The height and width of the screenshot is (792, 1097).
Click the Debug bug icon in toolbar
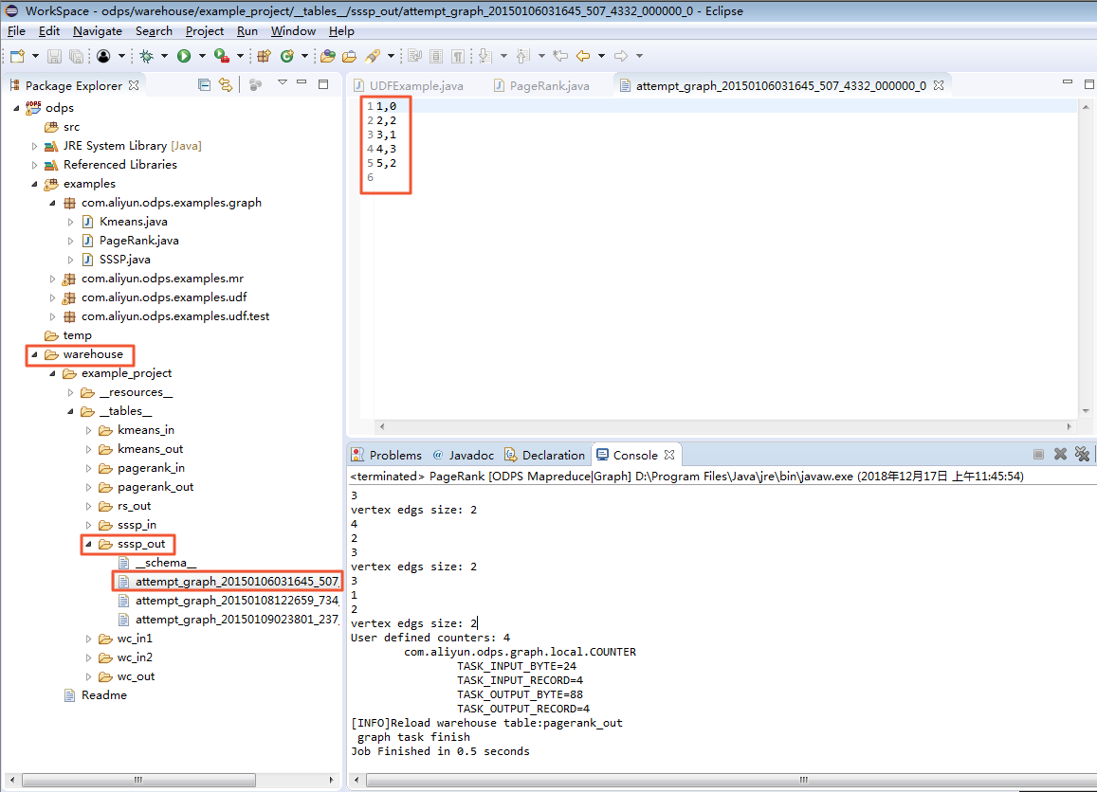tap(147, 57)
